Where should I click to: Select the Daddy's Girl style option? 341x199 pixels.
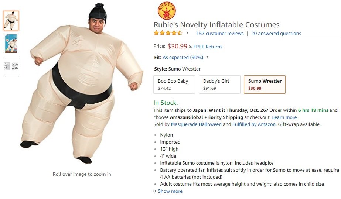pyautogui.click(x=219, y=85)
